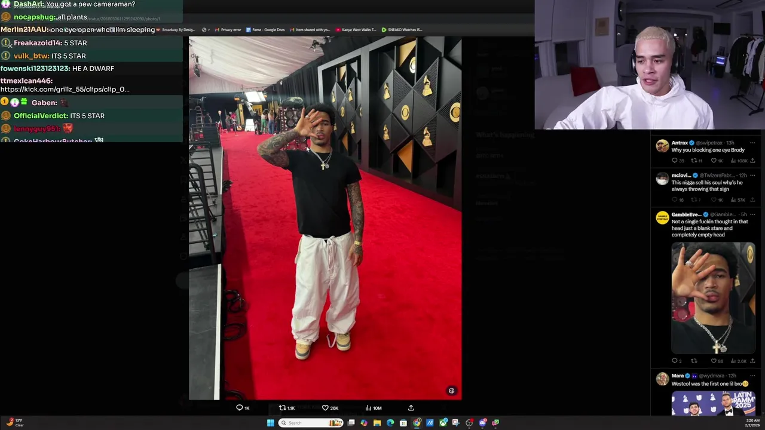Click the image edit icon on photo corner

coord(451,391)
